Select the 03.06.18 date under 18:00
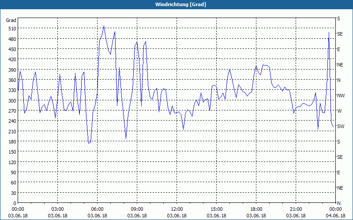 [x=256, y=216]
